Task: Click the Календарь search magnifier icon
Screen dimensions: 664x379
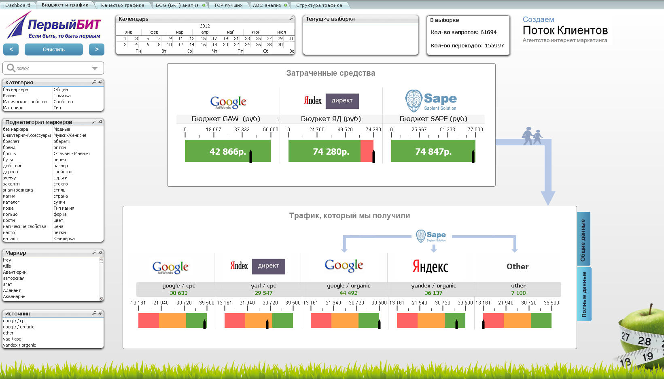Action: (x=291, y=19)
